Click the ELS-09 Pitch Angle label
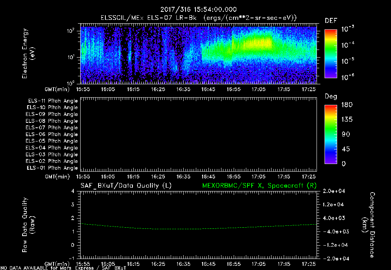 [x=52, y=114]
